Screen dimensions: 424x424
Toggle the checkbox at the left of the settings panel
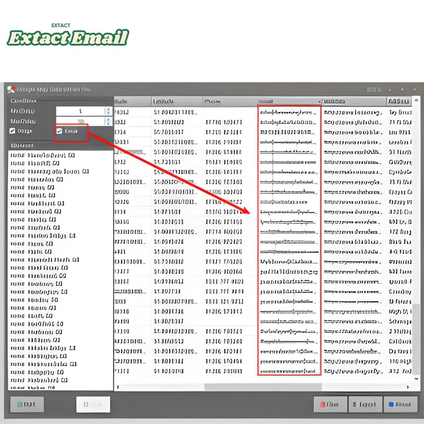(x=12, y=131)
